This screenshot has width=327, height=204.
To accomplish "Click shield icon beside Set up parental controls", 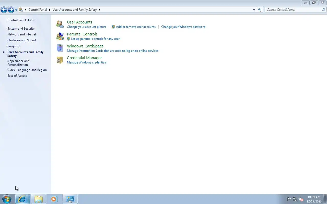I will (68, 39).
